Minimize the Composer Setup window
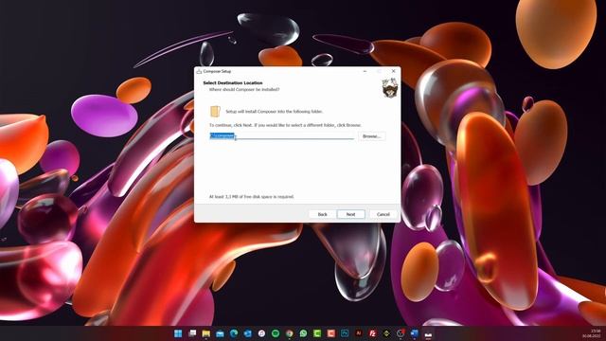 (x=365, y=71)
